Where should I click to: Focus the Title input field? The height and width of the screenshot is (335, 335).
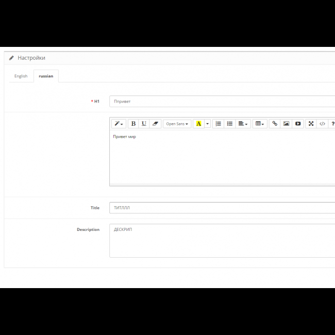(222, 208)
